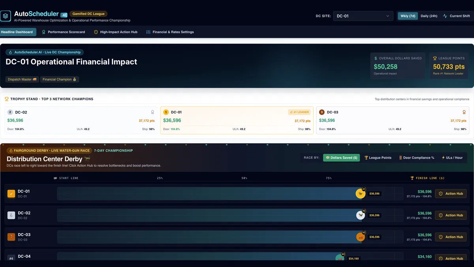Image resolution: width=474 pixels, height=267 pixels.
Task: Open the High-Impact Action Hub tab
Action: (x=116, y=32)
